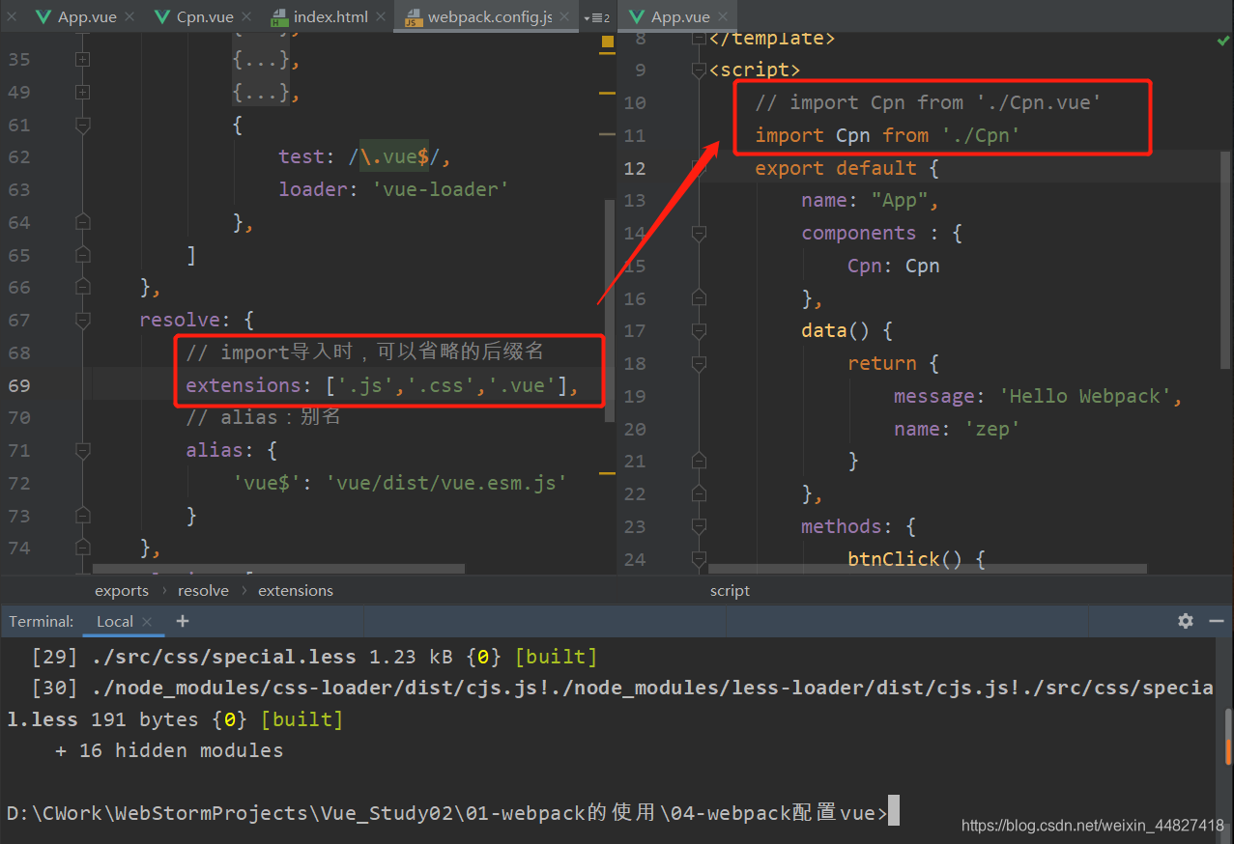Click the horizontal scrollbar under webpack.config.js editor

click(278, 570)
